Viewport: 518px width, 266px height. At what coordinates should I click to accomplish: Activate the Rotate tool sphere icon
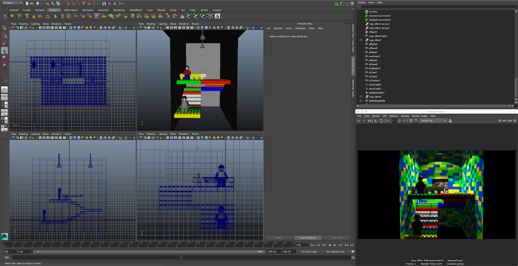click(x=4, y=58)
